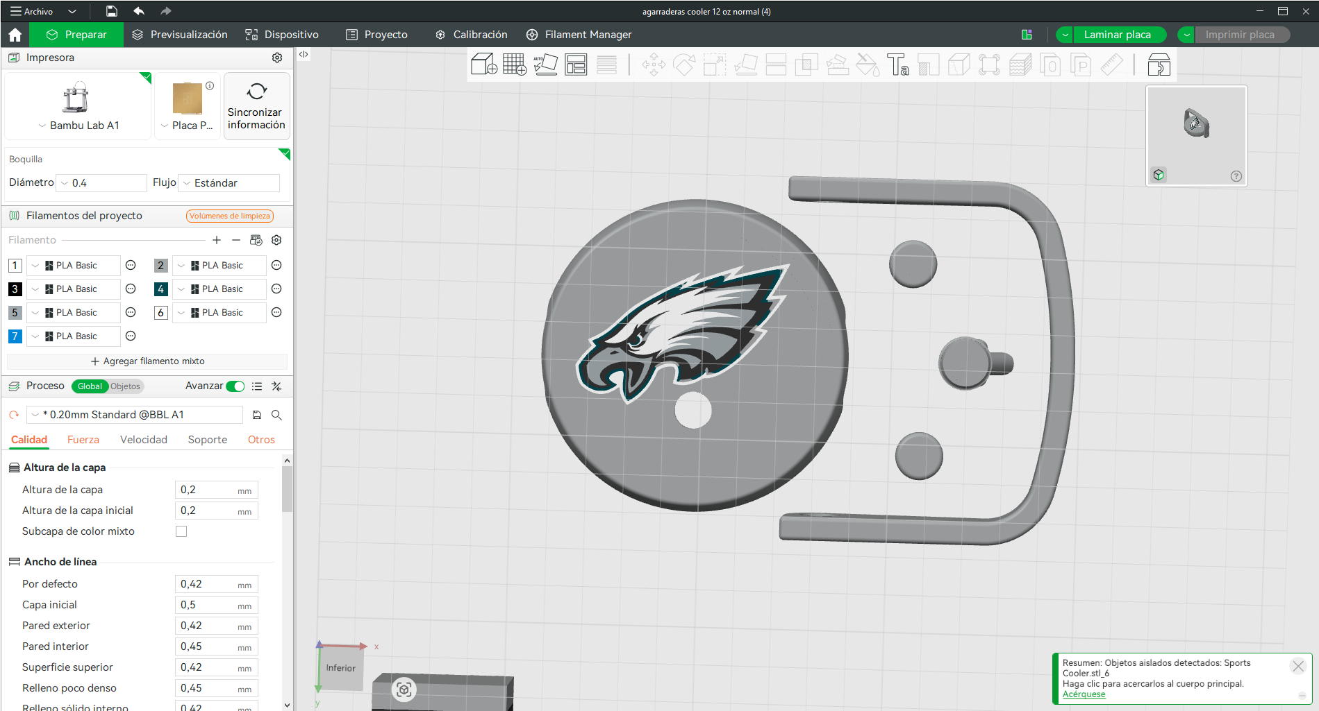Switch to the Proyecto tab
This screenshot has width=1319, height=711.
pos(377,35)
